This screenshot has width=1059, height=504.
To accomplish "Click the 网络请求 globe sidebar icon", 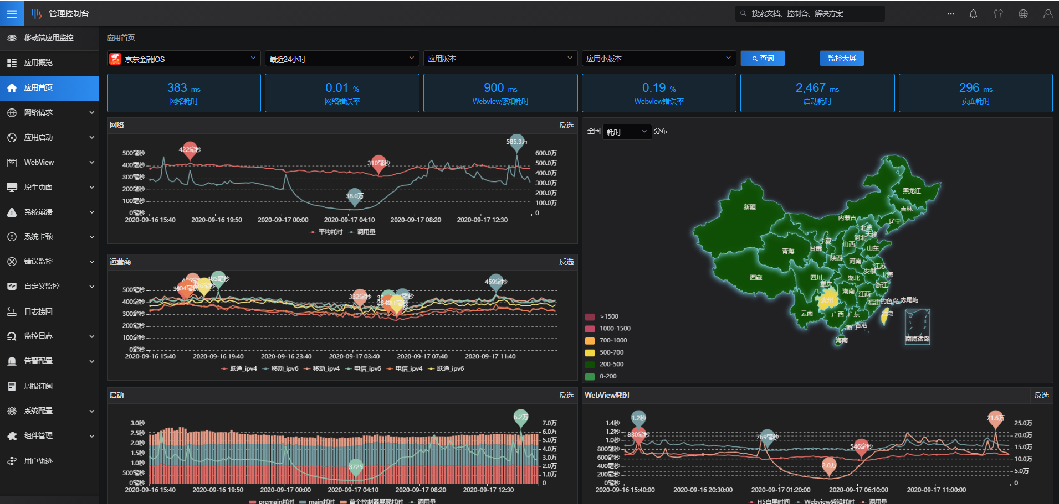I will [12, 113].
